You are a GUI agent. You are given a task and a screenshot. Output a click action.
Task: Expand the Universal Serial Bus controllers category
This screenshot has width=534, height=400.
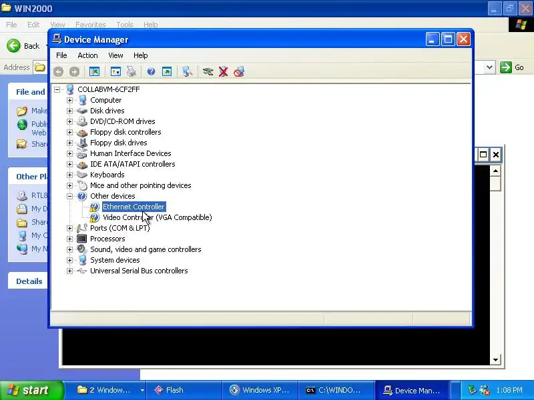[x=70, y=271]
